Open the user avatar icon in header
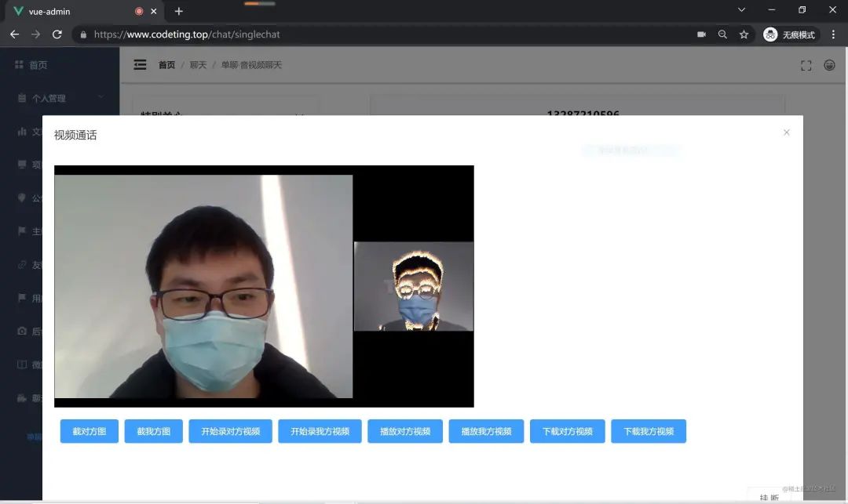Viewport: 848px width, 504px height. 829,65
